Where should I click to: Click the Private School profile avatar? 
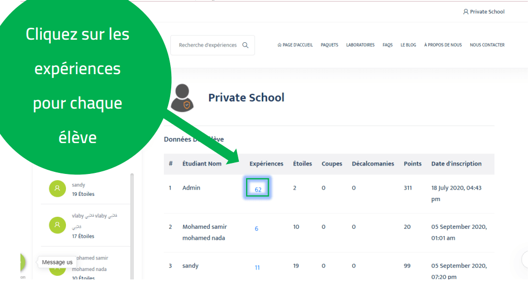[x=183, y=98]
